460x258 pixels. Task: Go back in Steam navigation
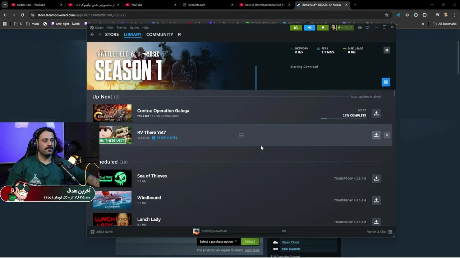(x=92, y=34)
